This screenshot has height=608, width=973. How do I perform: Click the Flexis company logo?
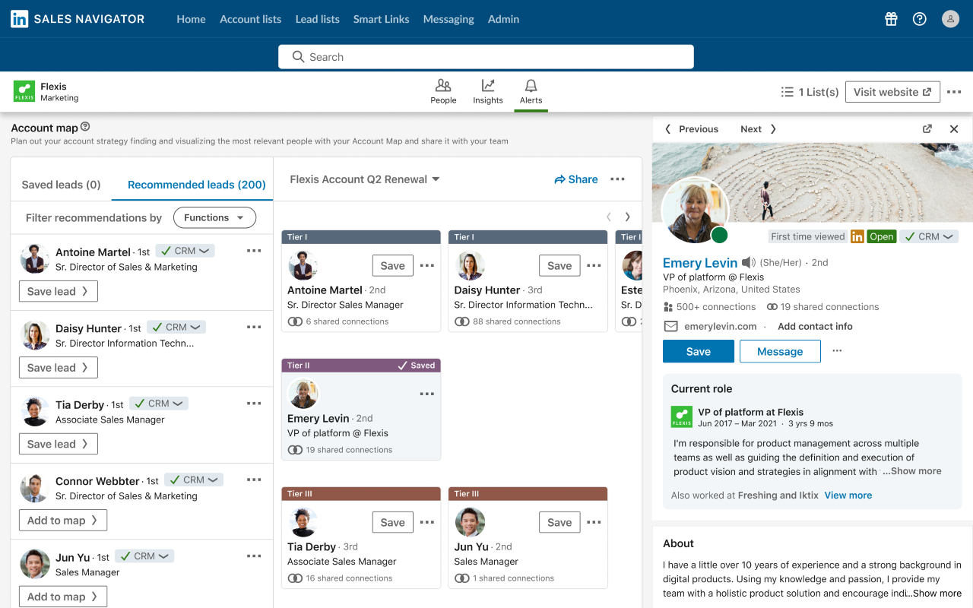[x=24, y=91]
